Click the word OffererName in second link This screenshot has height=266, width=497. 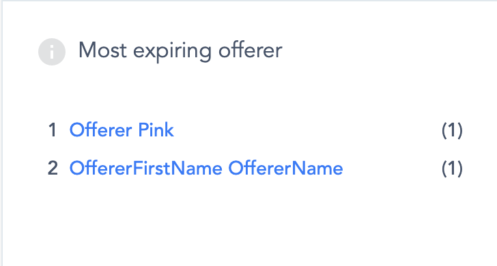(285, 168)
